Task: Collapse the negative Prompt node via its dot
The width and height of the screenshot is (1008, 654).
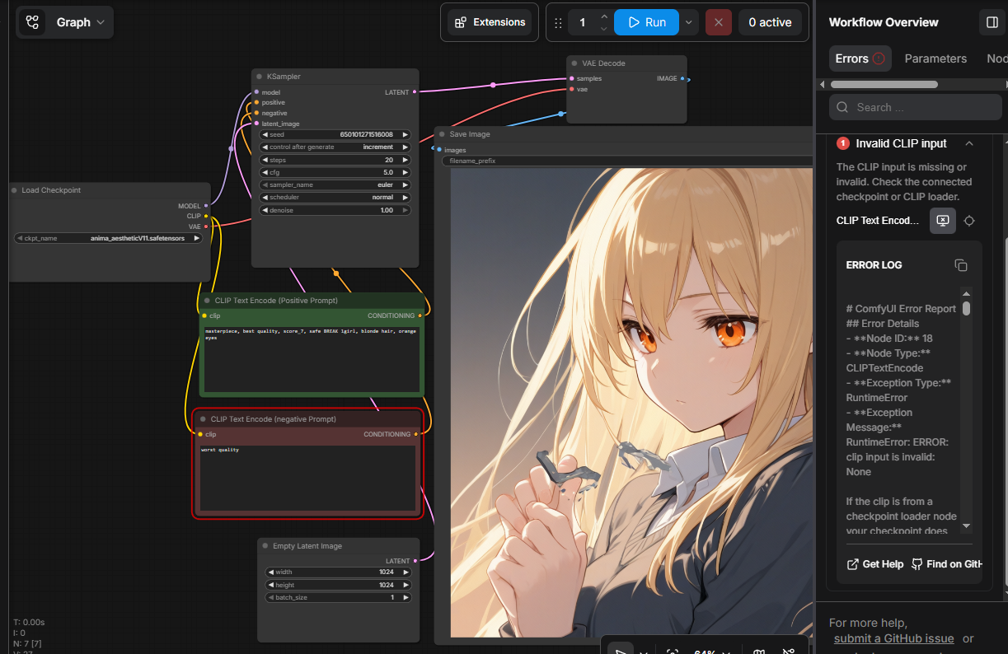Action: coord(202,419)
